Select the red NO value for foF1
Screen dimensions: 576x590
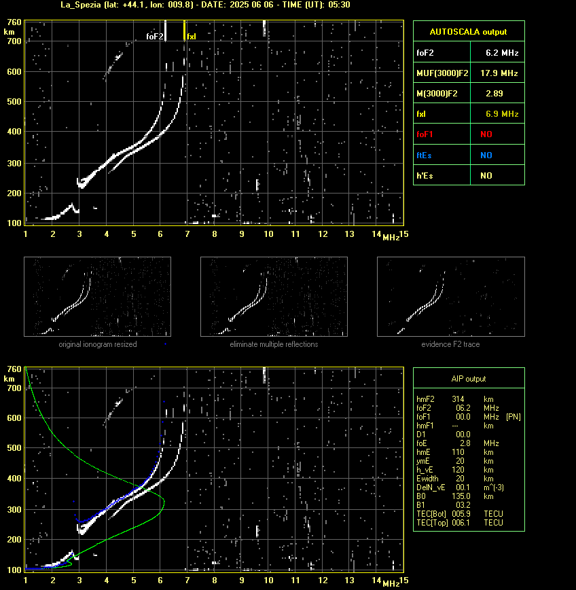[486, 134]
